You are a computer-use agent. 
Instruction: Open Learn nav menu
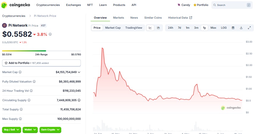103,5
